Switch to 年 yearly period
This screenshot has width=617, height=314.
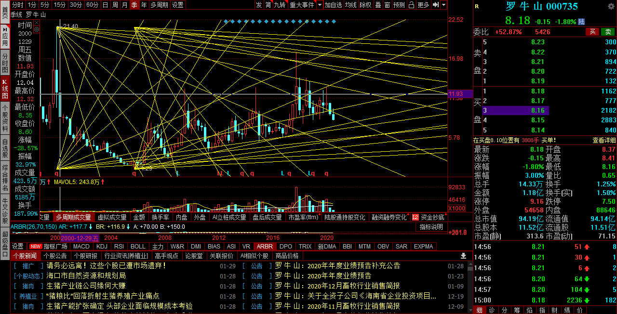pyautogui.click(x=144, y=5)
